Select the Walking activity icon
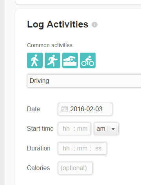The width and height of the screenshot is (141, 185). click(35, 60)
